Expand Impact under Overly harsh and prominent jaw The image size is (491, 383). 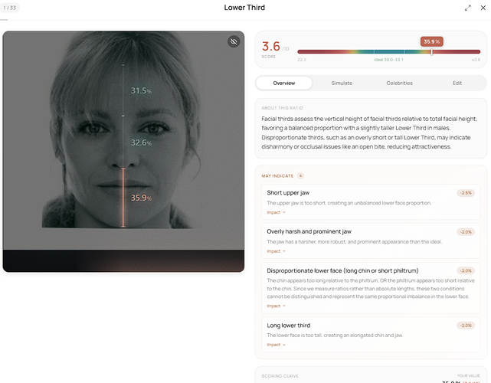[276, 251]
